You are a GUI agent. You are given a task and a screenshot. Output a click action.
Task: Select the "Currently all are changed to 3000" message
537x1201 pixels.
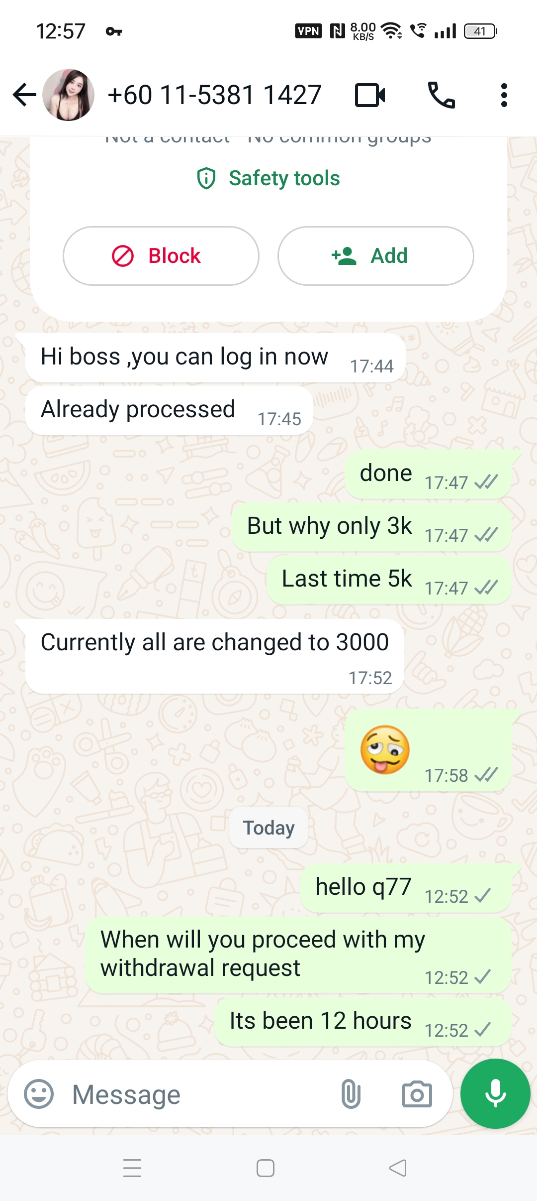[214, 656]
